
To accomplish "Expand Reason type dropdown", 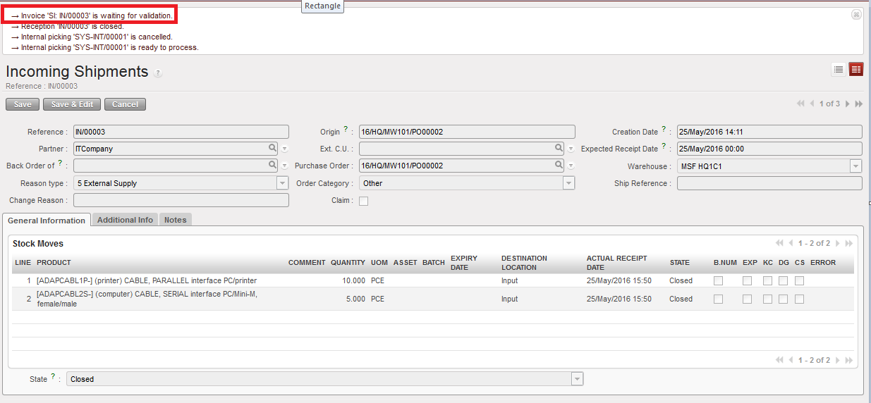I will [282, 183].
